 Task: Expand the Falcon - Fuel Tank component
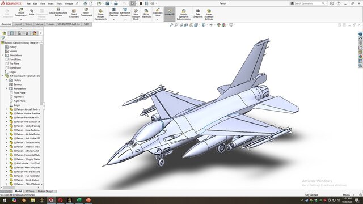(7, 176)
